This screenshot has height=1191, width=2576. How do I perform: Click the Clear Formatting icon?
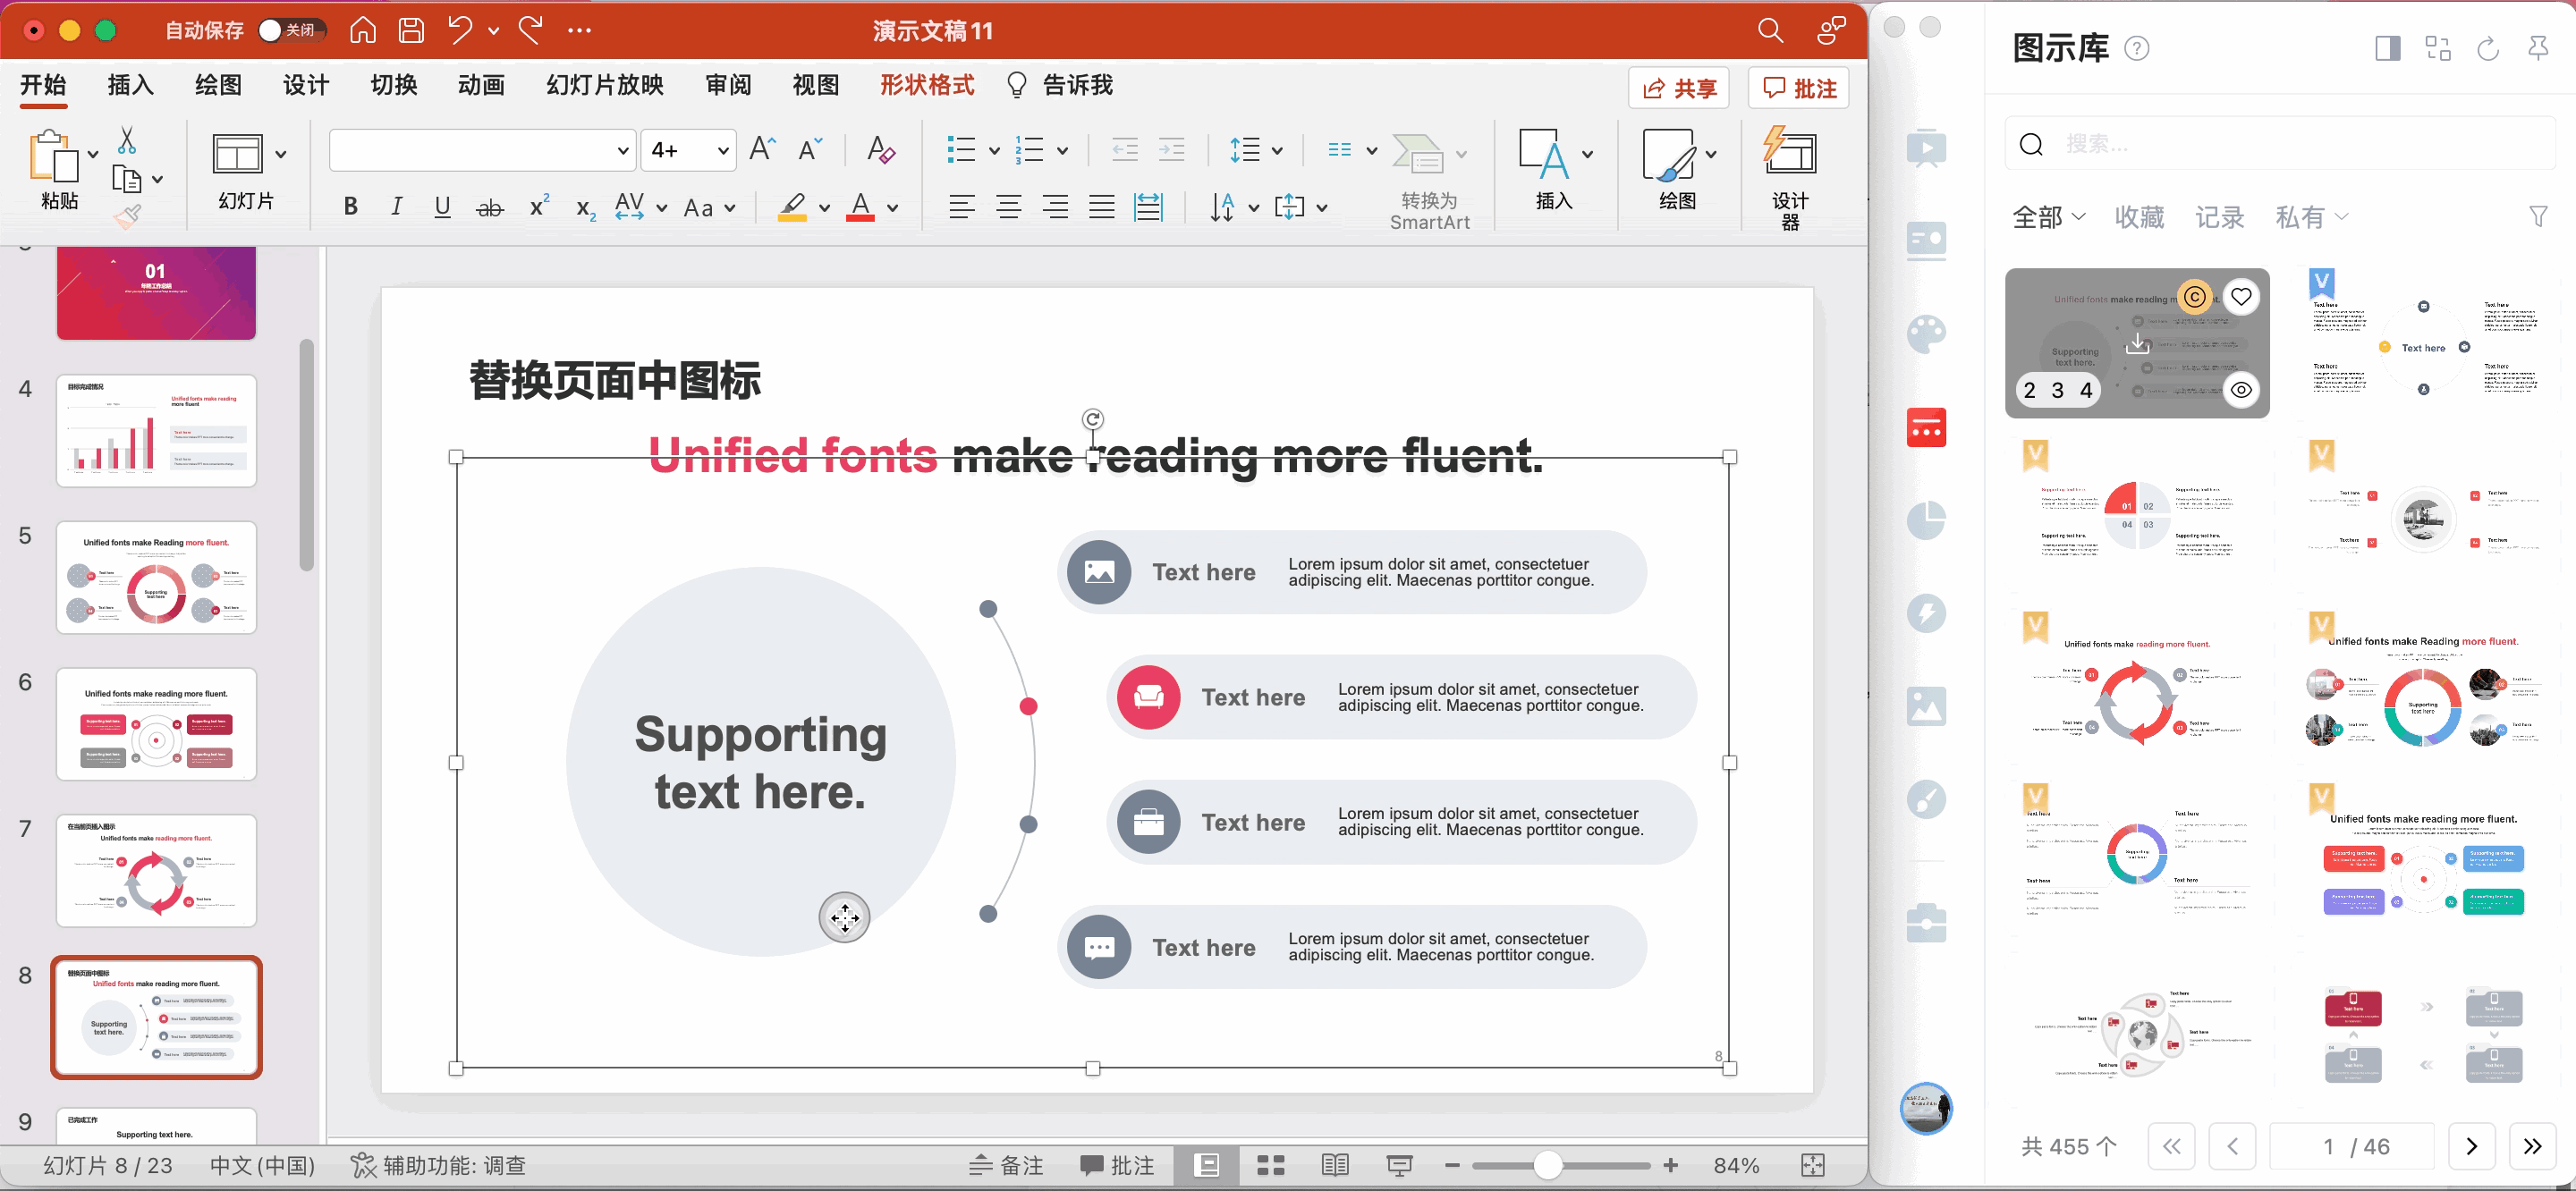pos(880,150)
